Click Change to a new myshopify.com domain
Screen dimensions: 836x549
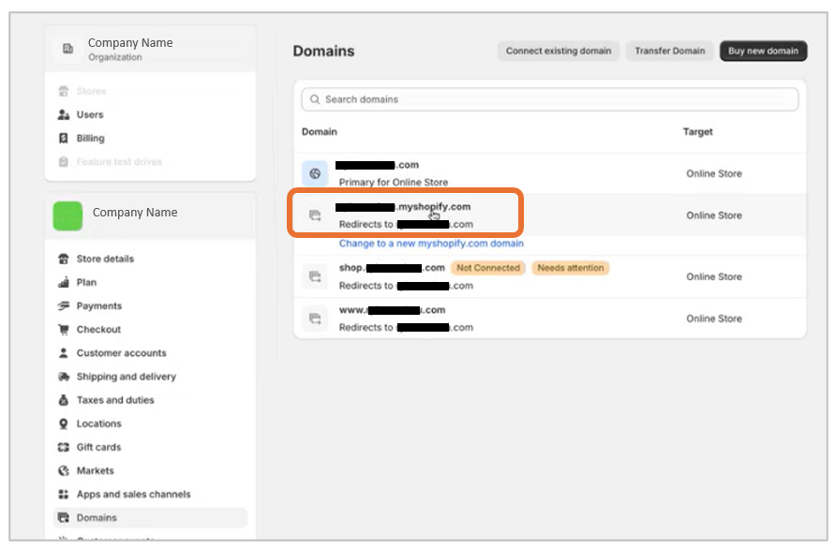click(x=431, y=244)
